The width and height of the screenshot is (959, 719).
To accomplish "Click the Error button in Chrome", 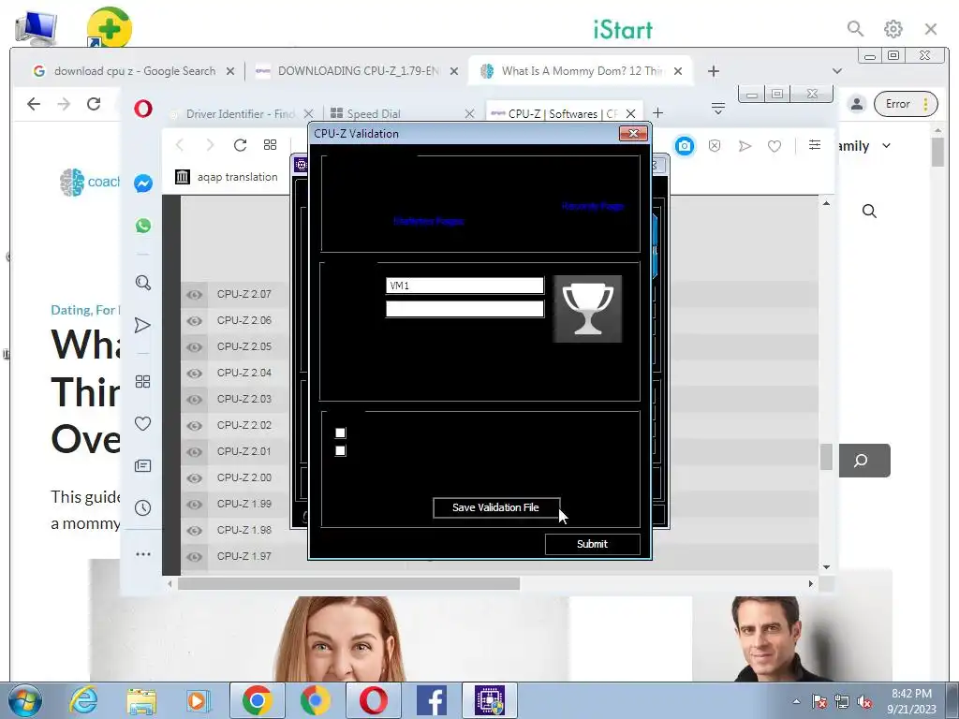I will [906, 104].
